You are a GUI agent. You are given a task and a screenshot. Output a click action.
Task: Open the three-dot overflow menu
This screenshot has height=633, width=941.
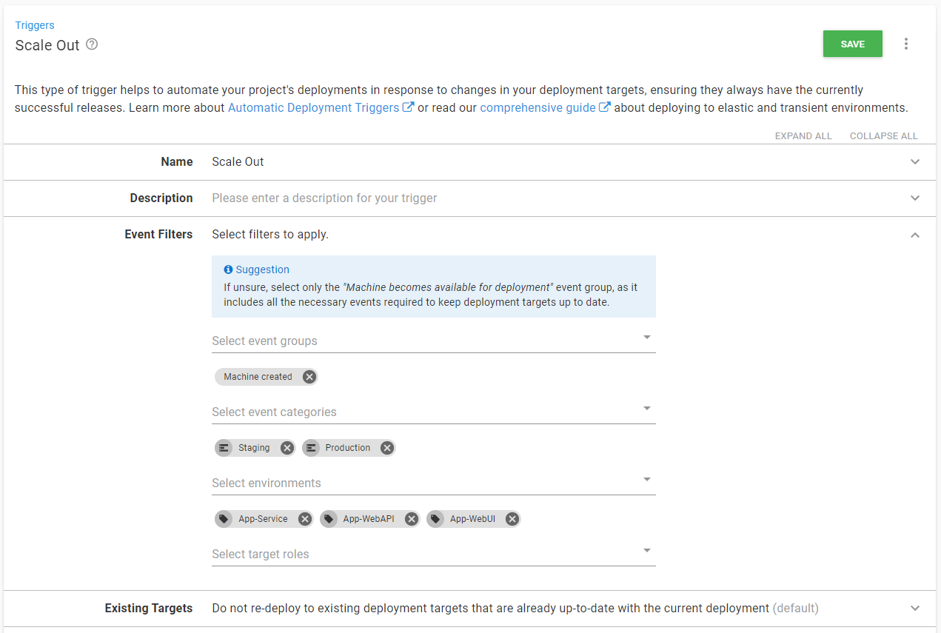[905, 44]
